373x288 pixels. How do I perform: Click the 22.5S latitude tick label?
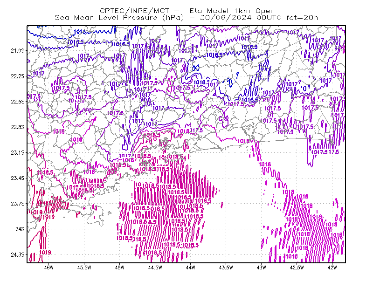pos(18,102)
